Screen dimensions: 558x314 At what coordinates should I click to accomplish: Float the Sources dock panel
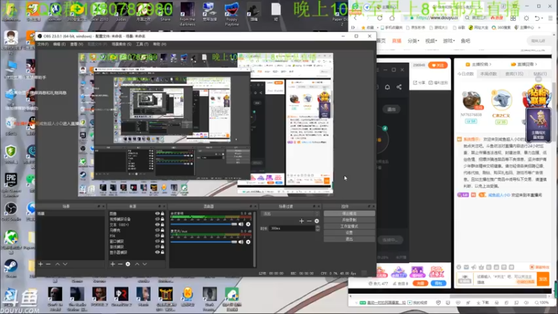(x=159, y=207)
